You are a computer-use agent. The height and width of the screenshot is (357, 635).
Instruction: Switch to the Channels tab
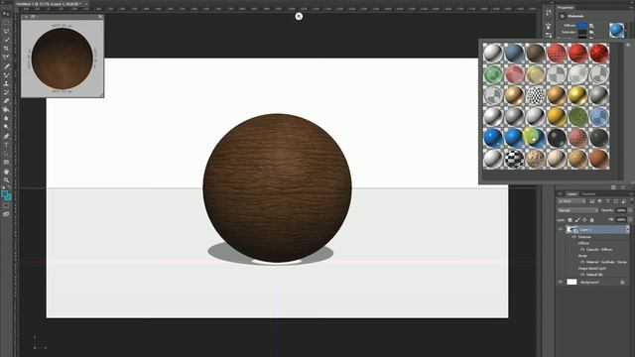tap(588, 194)
